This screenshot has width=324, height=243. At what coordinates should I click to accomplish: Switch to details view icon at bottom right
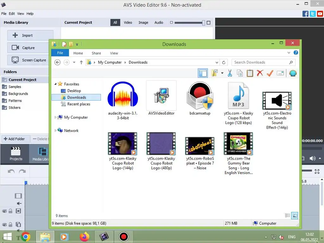tap(287, 215)
